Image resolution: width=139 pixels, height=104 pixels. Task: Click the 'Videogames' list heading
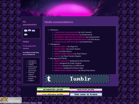(x=55, y=44)
